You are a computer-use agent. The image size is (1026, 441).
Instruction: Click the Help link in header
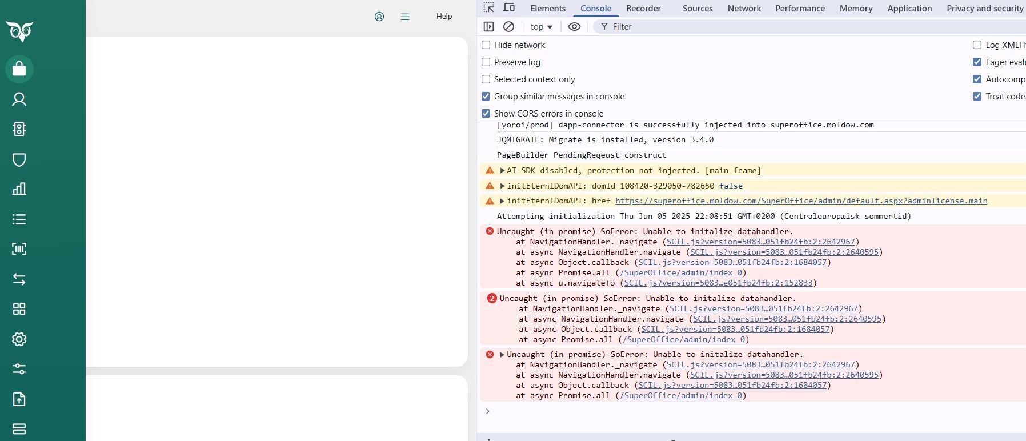[444, 17]
